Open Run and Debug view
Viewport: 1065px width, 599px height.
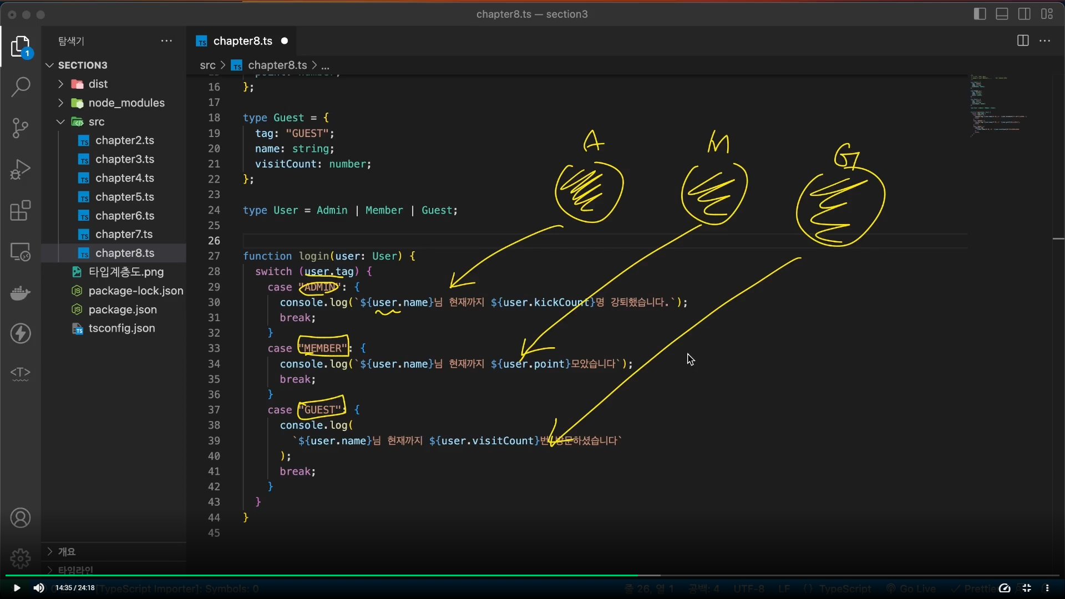point(21,169)
